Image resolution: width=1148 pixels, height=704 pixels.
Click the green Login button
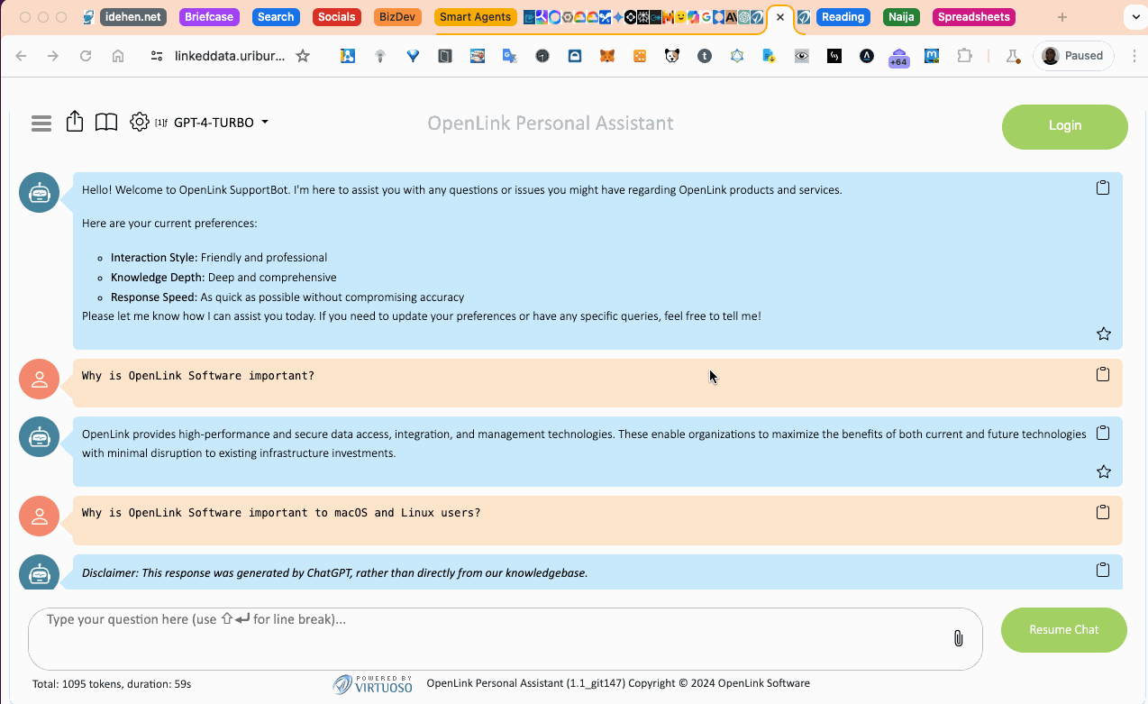1064,126
